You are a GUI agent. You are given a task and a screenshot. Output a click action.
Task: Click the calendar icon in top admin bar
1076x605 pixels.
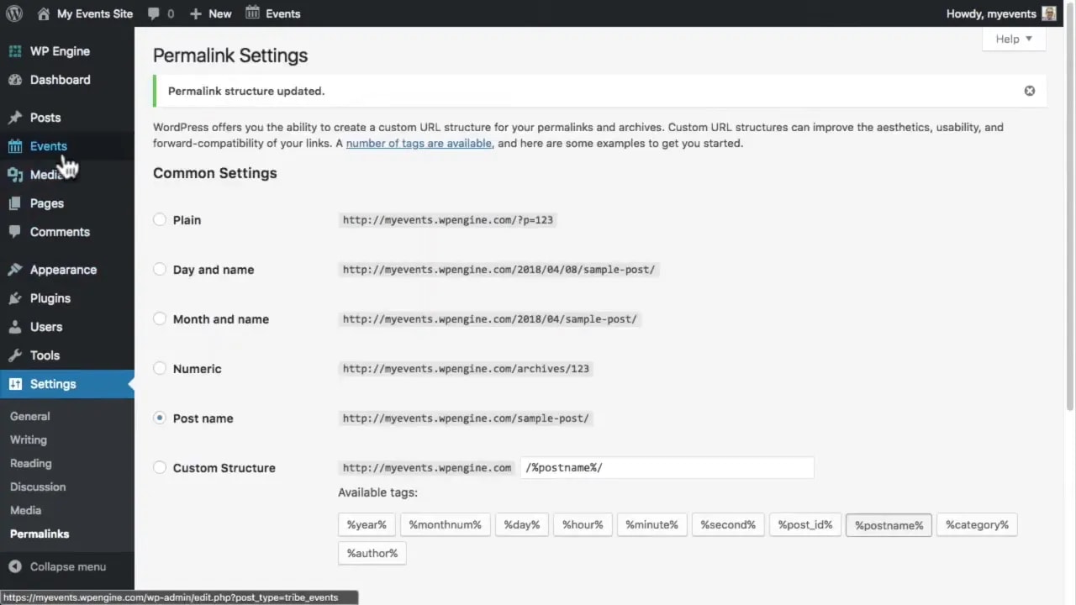point(252,13)
